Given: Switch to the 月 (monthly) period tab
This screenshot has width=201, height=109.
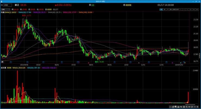Looking at the screenshot, I should 168,10.
